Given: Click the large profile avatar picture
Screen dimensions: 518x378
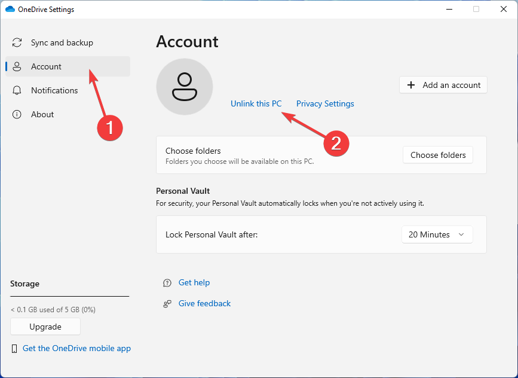Looking at the screenshot, I should click(x=185, y=87).
